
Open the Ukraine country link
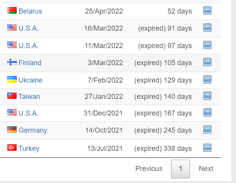pos(31,80)
